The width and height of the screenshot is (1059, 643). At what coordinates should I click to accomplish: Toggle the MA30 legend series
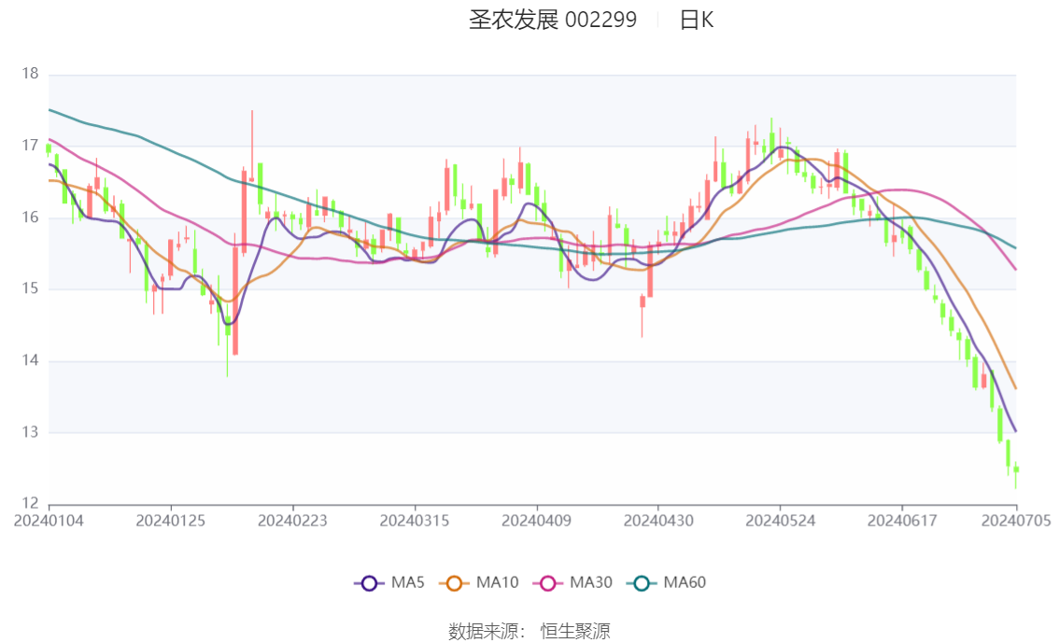(x=572, y=583)
